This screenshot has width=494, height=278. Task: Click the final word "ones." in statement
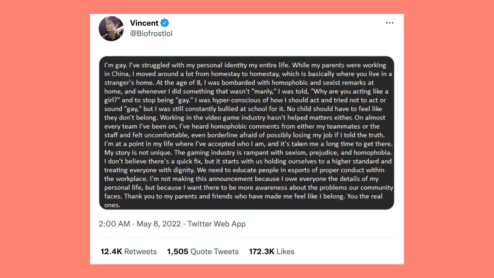click(x=112, y=205)
